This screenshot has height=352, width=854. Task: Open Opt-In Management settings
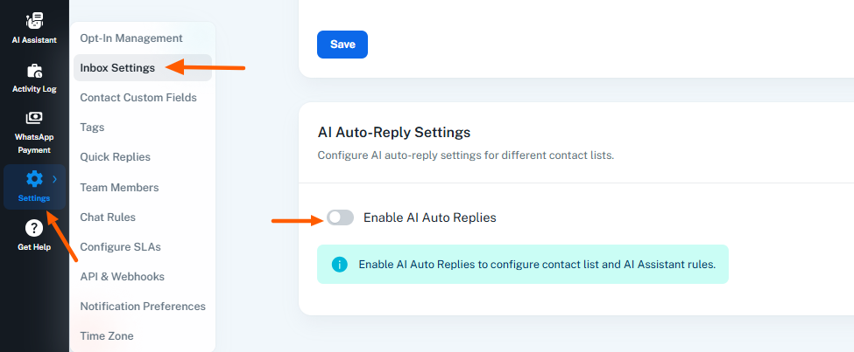131,38
